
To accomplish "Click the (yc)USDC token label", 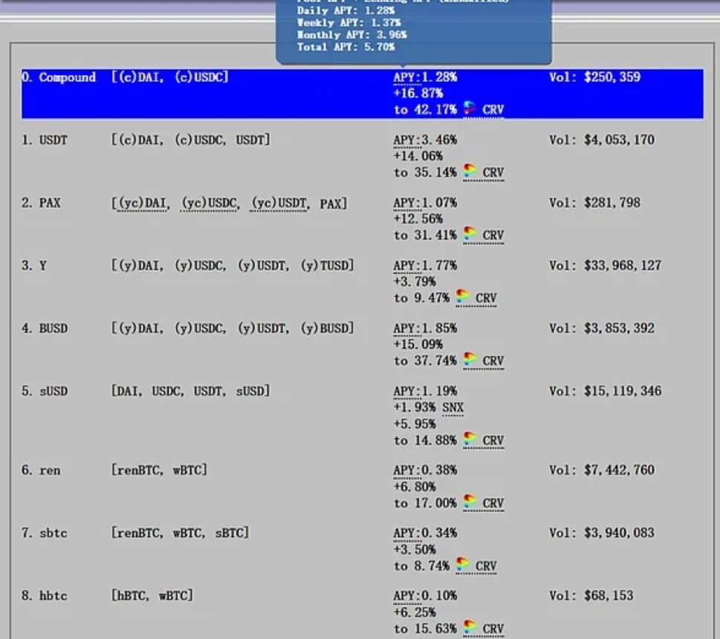I will (209, 204).
